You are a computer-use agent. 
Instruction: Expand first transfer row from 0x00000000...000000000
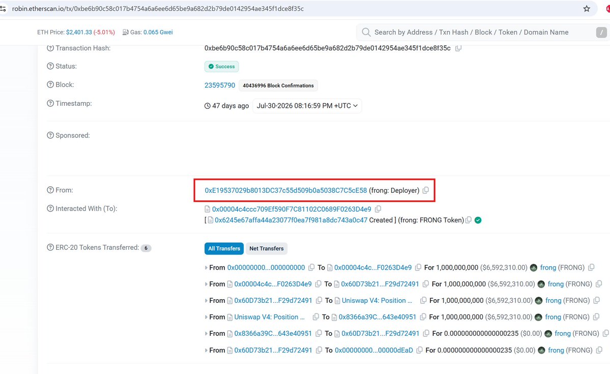(206, 268)
